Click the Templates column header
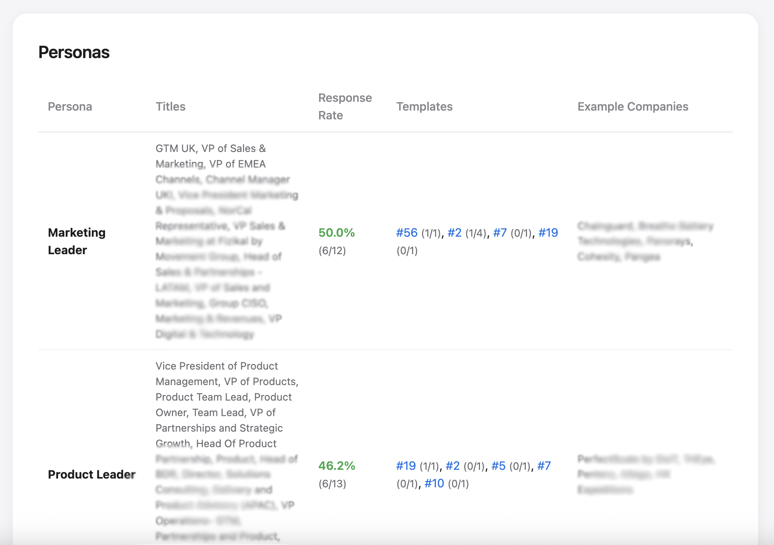This screenshot has height=545, width=774. (424, 107)
